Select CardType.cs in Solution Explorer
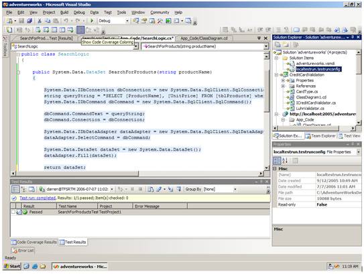364x274 pixels. pos(307,92)
